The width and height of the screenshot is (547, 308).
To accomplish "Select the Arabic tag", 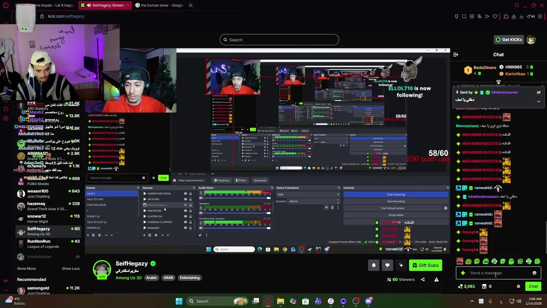I will tap(152, 278).
